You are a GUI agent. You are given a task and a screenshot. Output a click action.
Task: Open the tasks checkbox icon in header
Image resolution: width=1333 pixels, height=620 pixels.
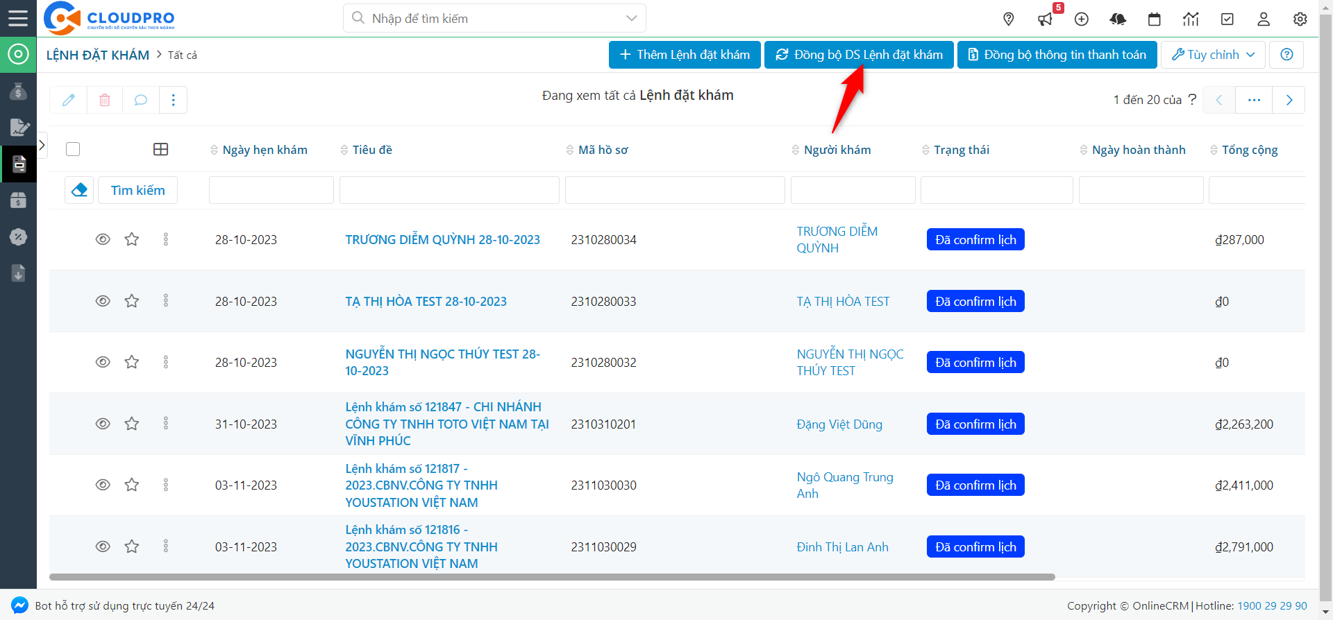1227,19
